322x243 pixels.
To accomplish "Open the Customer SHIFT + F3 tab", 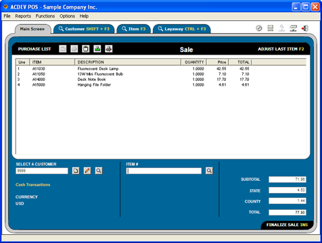I will tap(84, 29).
